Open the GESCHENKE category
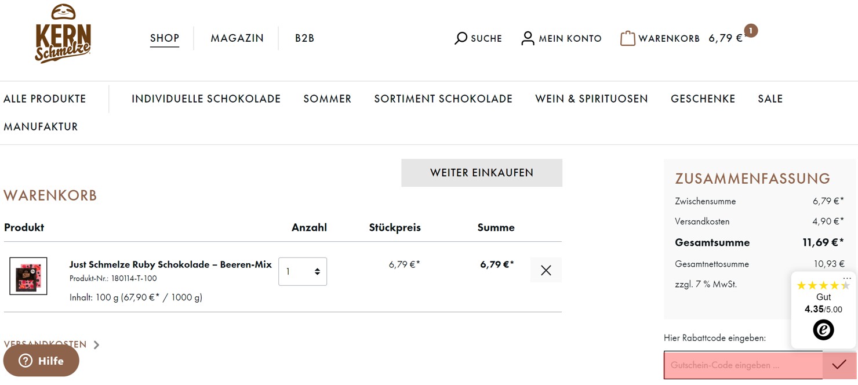 click(703, 99)
